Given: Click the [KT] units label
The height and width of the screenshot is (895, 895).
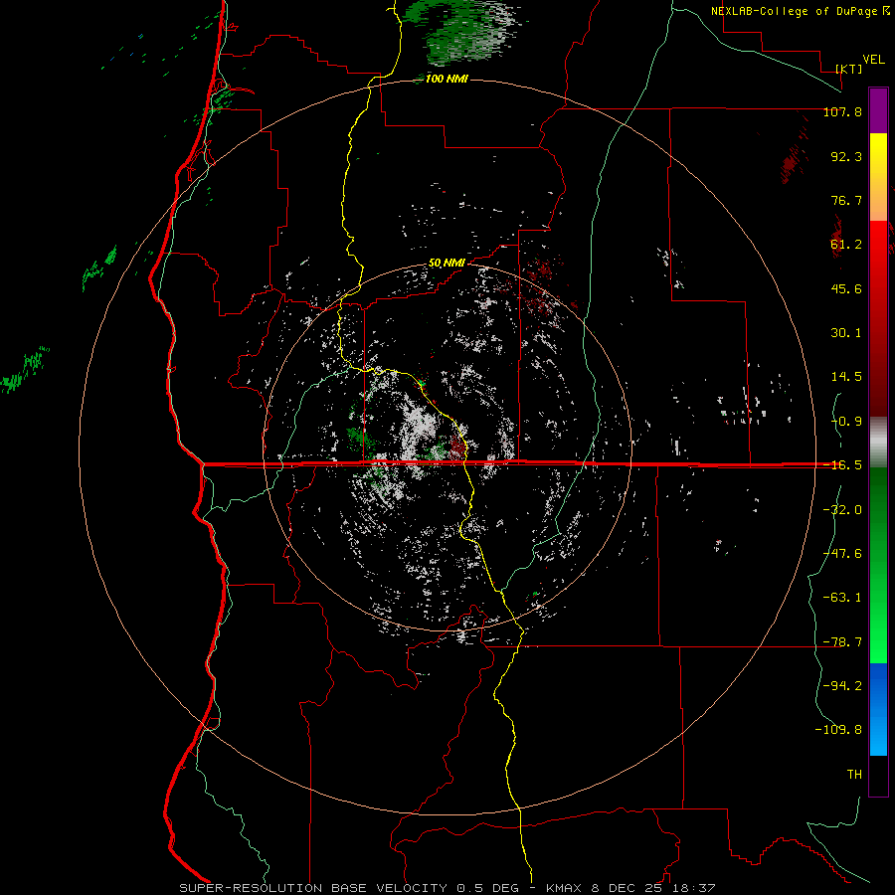Looking at the screenshot, I should [849, 69].
